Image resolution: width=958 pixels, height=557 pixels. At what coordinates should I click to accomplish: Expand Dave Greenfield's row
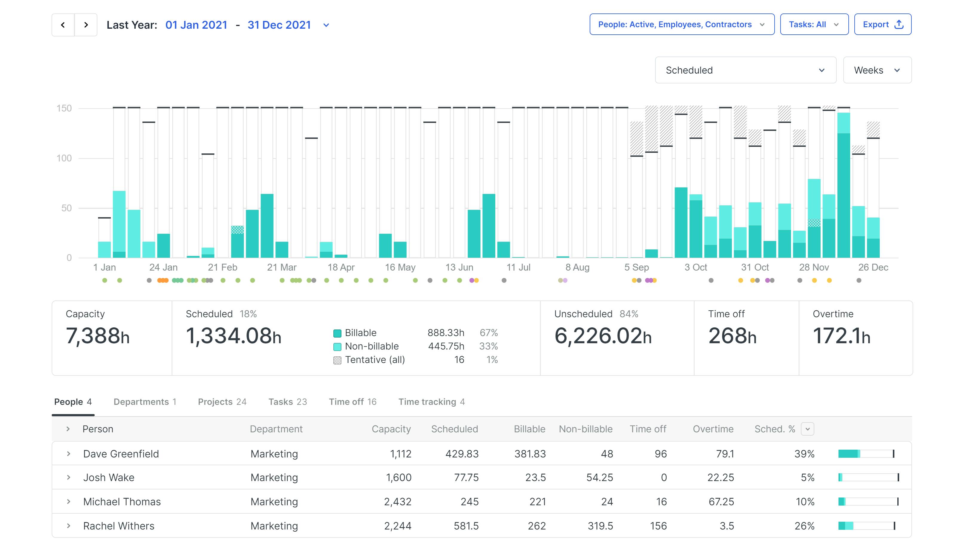(x=68, y=454)
